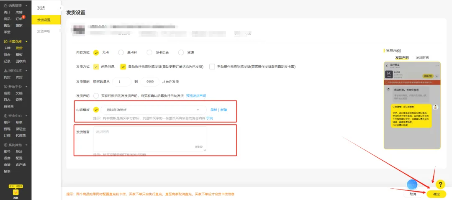Click the back arrow in message preview
Screen dimensions: 452x200
click(387, 66)
